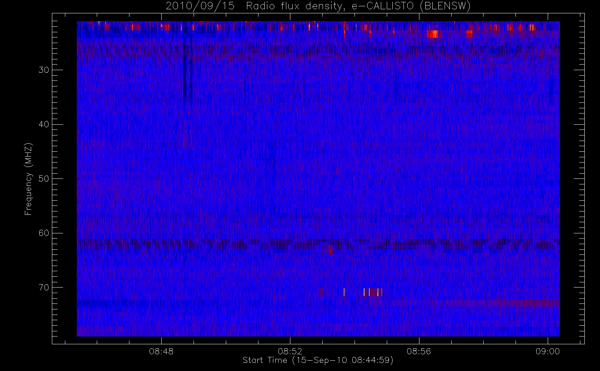Click the 08:56 time tick label

point(419,351)
